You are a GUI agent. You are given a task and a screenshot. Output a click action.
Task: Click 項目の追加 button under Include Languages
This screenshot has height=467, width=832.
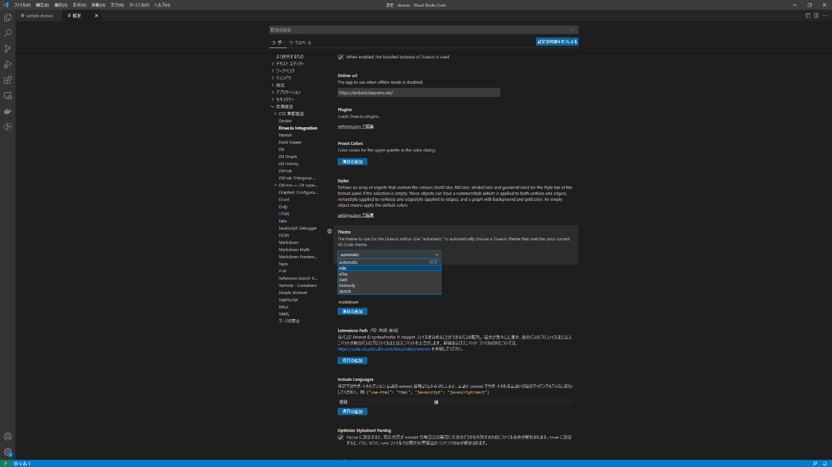[x=352, y=411]
